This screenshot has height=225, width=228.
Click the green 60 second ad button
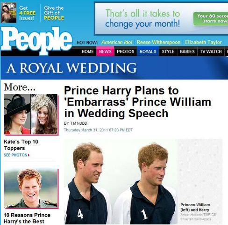211,19
